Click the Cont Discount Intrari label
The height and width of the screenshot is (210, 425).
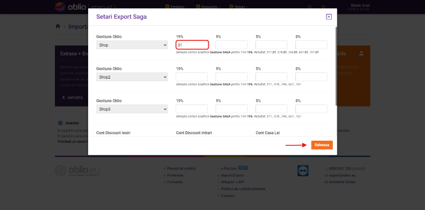194,133
